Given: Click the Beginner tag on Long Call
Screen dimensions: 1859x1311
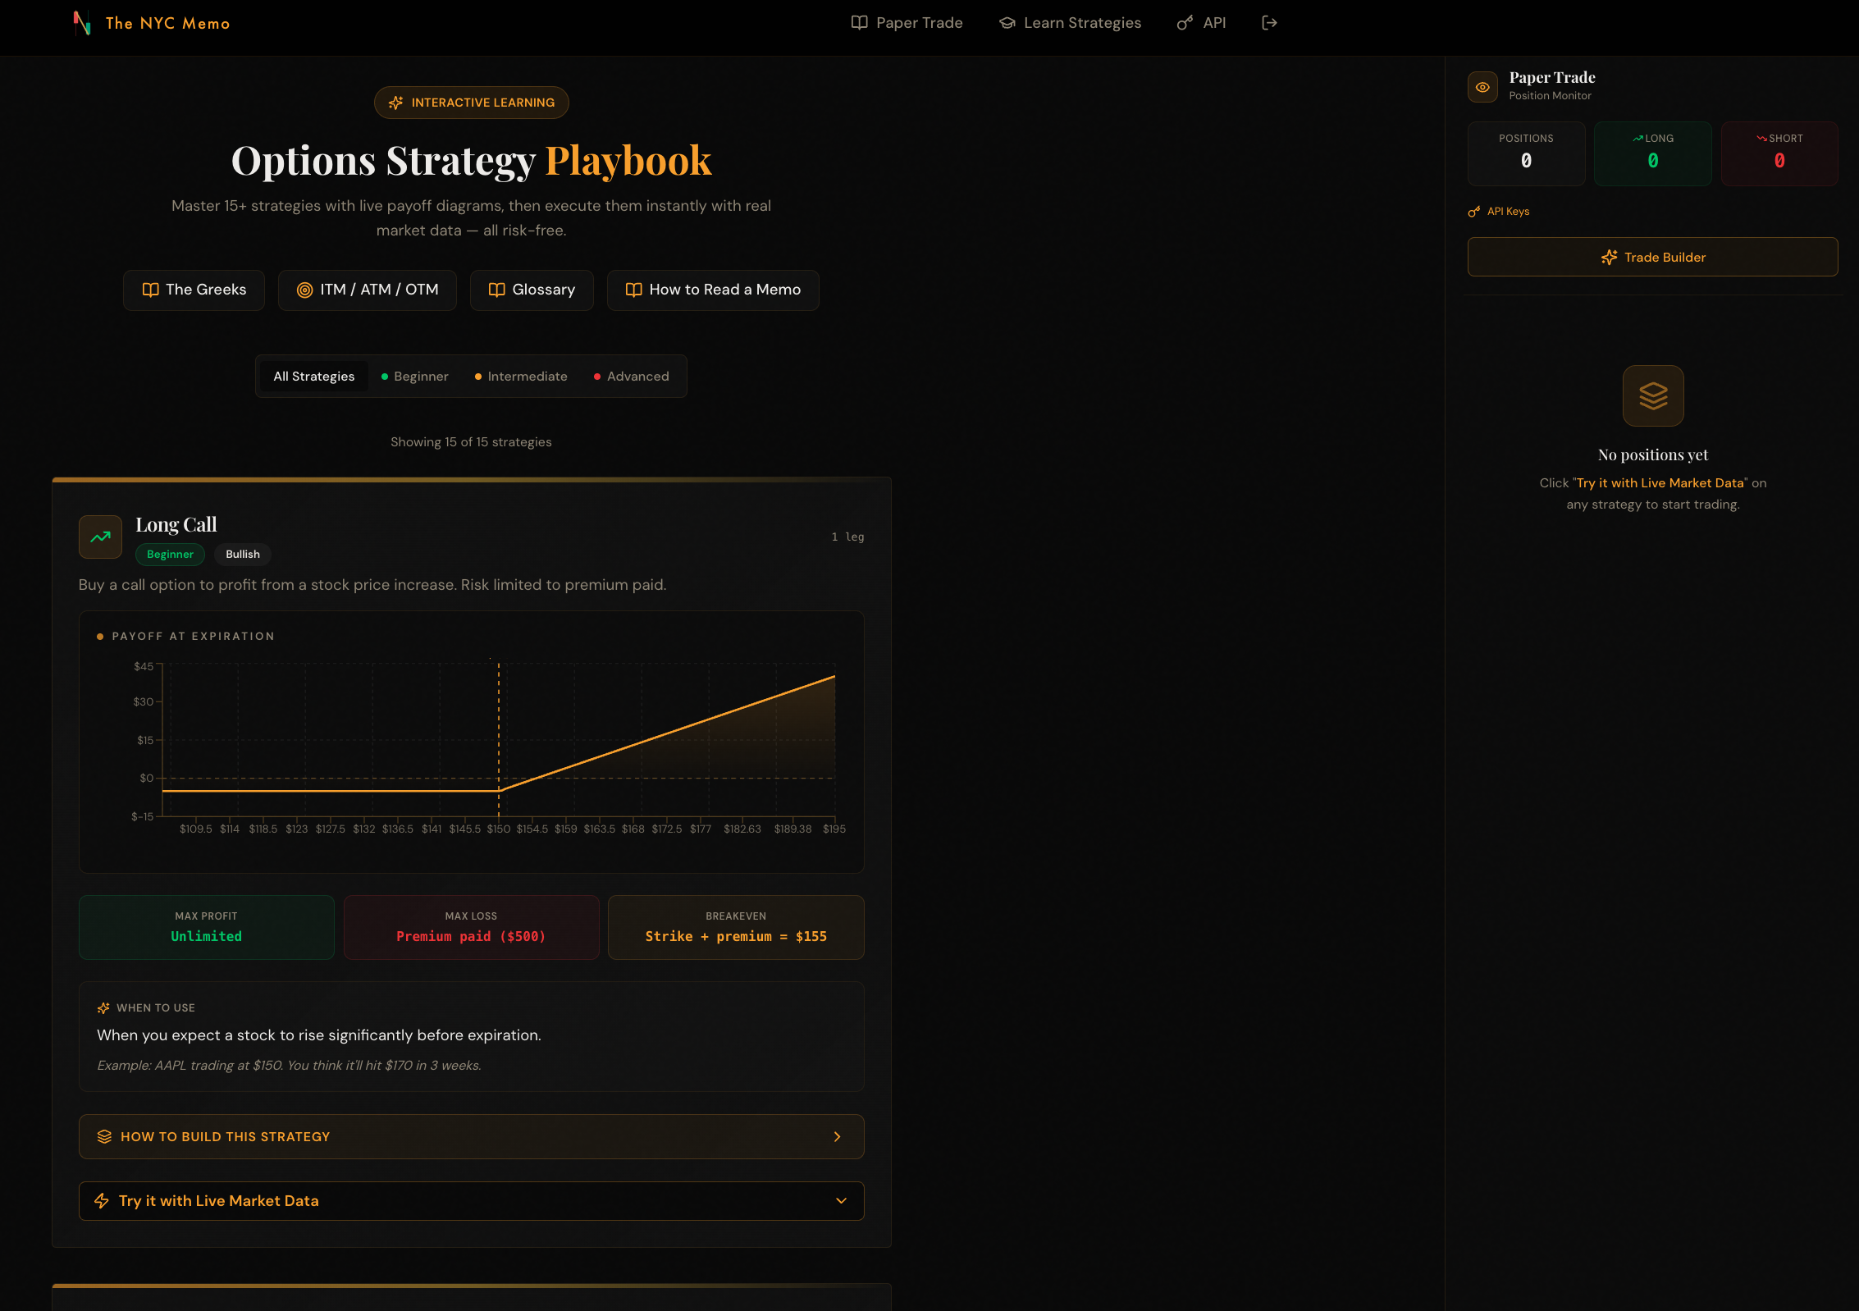Looking at the screenshot, I should click(x=170, y=555).
